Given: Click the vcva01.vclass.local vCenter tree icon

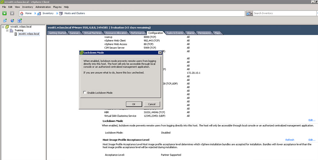Looking at the screenshot, I should point(7,27).
